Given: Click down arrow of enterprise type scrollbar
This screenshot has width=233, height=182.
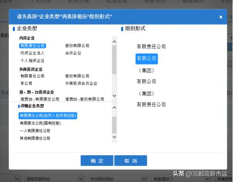Looking at the screenshot, I should [114, 96].
